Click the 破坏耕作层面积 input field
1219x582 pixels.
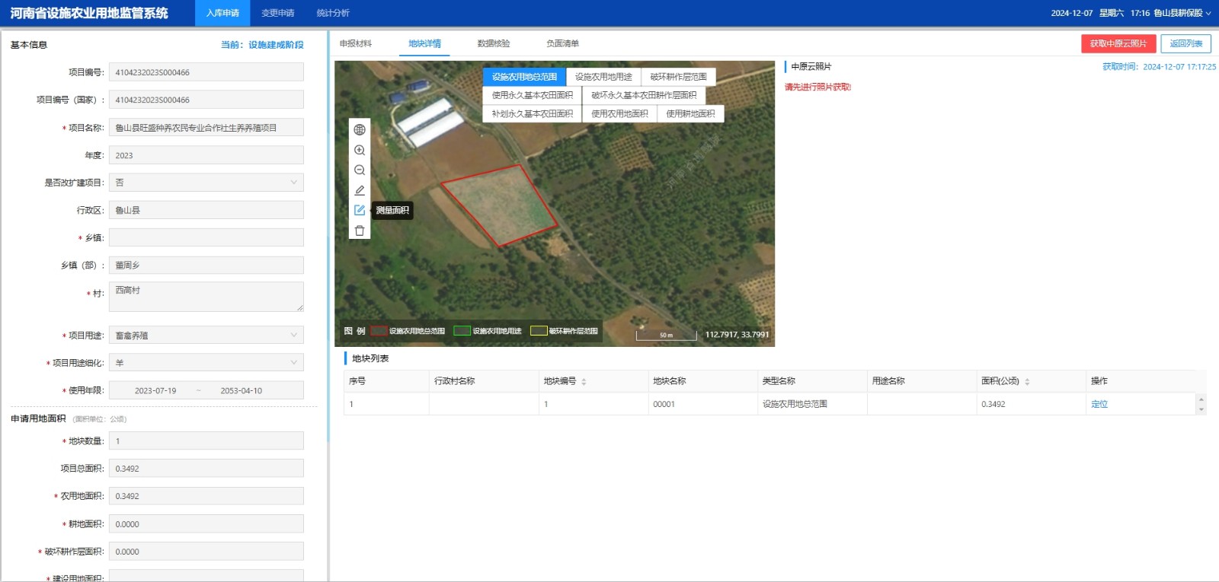click(206, 552)
